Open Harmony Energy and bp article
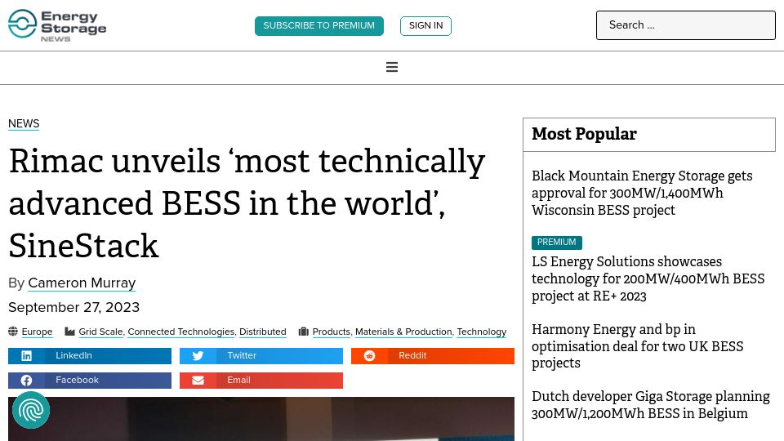 [x=638, y=346]
